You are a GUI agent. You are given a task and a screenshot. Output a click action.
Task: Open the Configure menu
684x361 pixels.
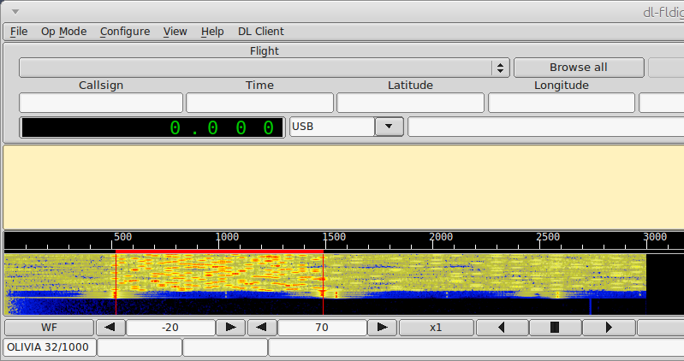pos(125,32)
